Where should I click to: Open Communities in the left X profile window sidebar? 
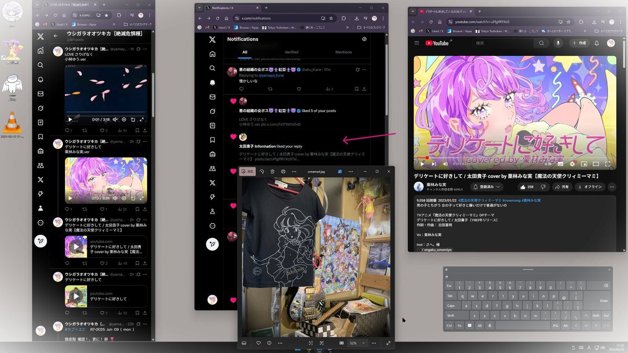click(40, 166)
